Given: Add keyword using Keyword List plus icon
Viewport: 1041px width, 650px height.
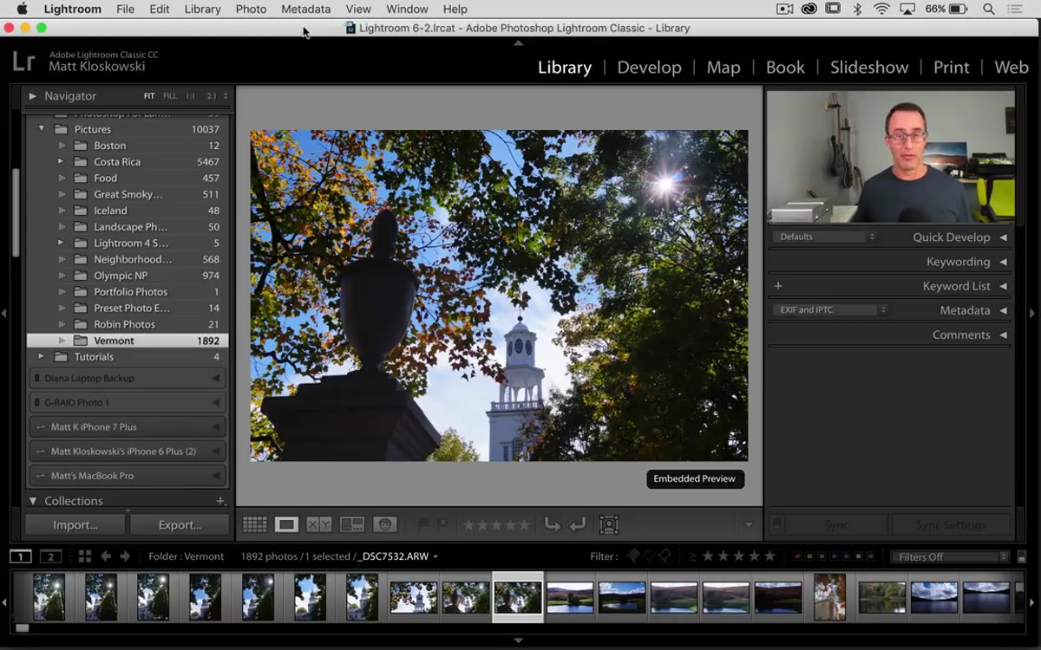Looking at the screenshot, I should [x=778, y=286].
